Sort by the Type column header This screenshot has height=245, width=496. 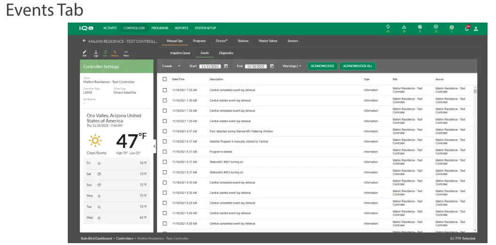[x=367, y=79]
